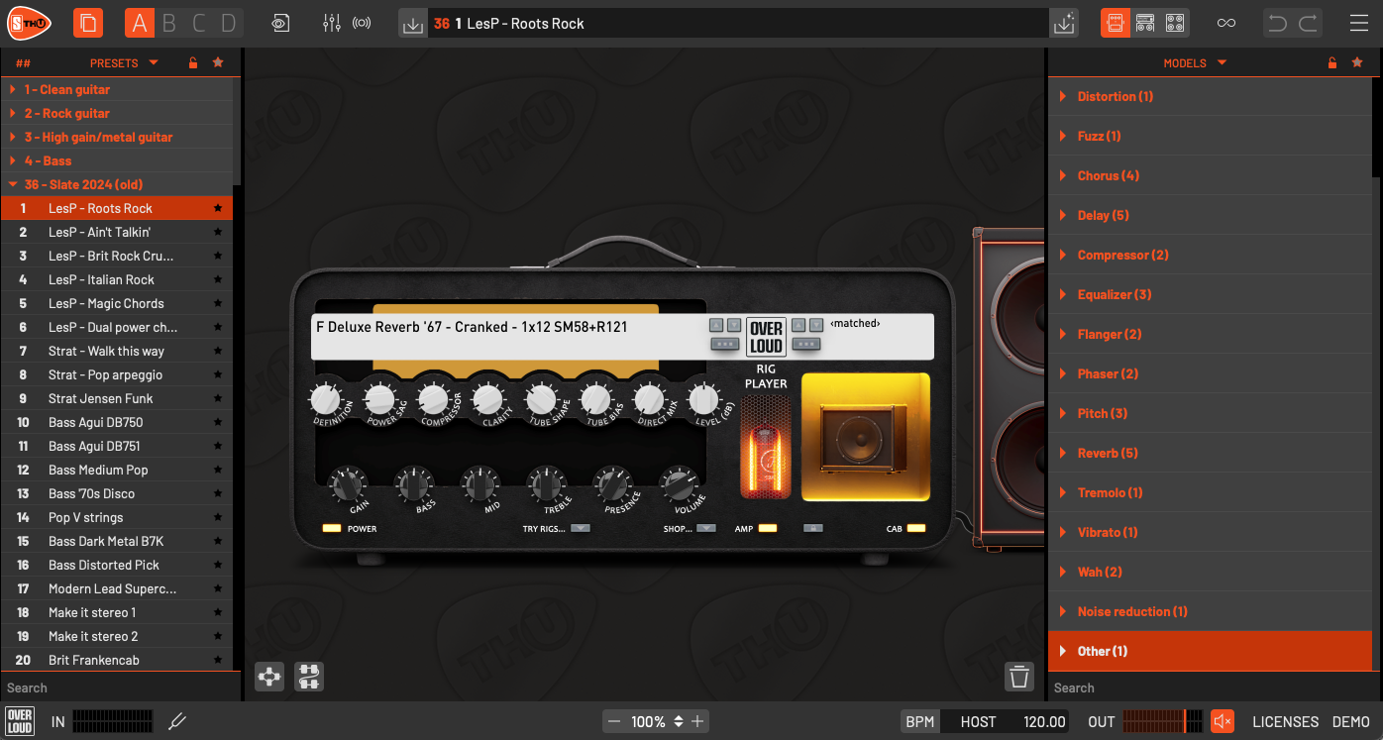The image size is (1383, 740).
Task: Select variation A
Action: (139, 23)
